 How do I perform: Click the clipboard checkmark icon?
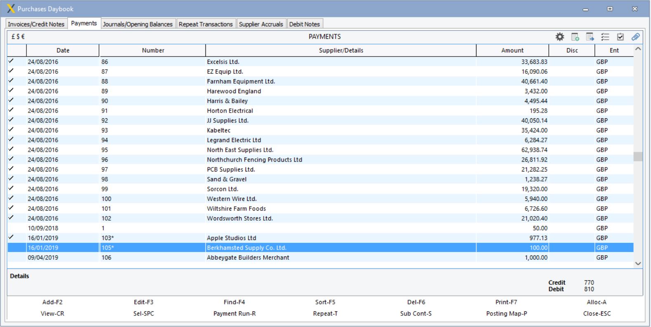[620, 37]
